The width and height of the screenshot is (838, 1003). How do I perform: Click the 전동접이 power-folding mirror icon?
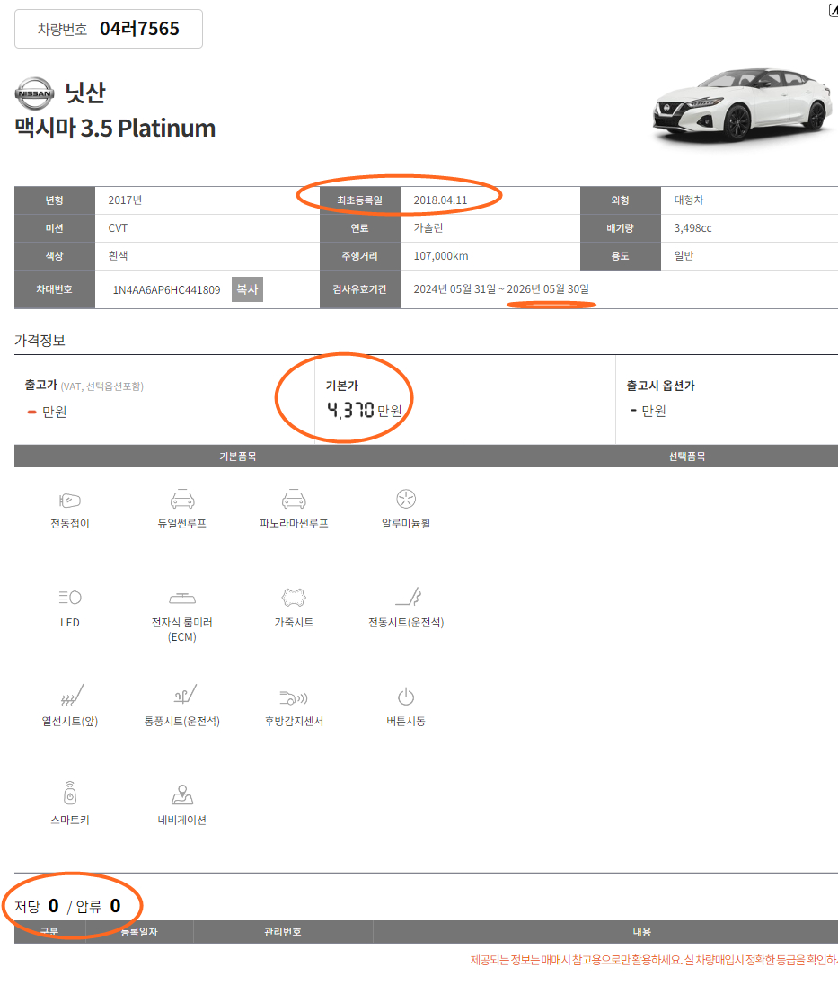[70, 500]
